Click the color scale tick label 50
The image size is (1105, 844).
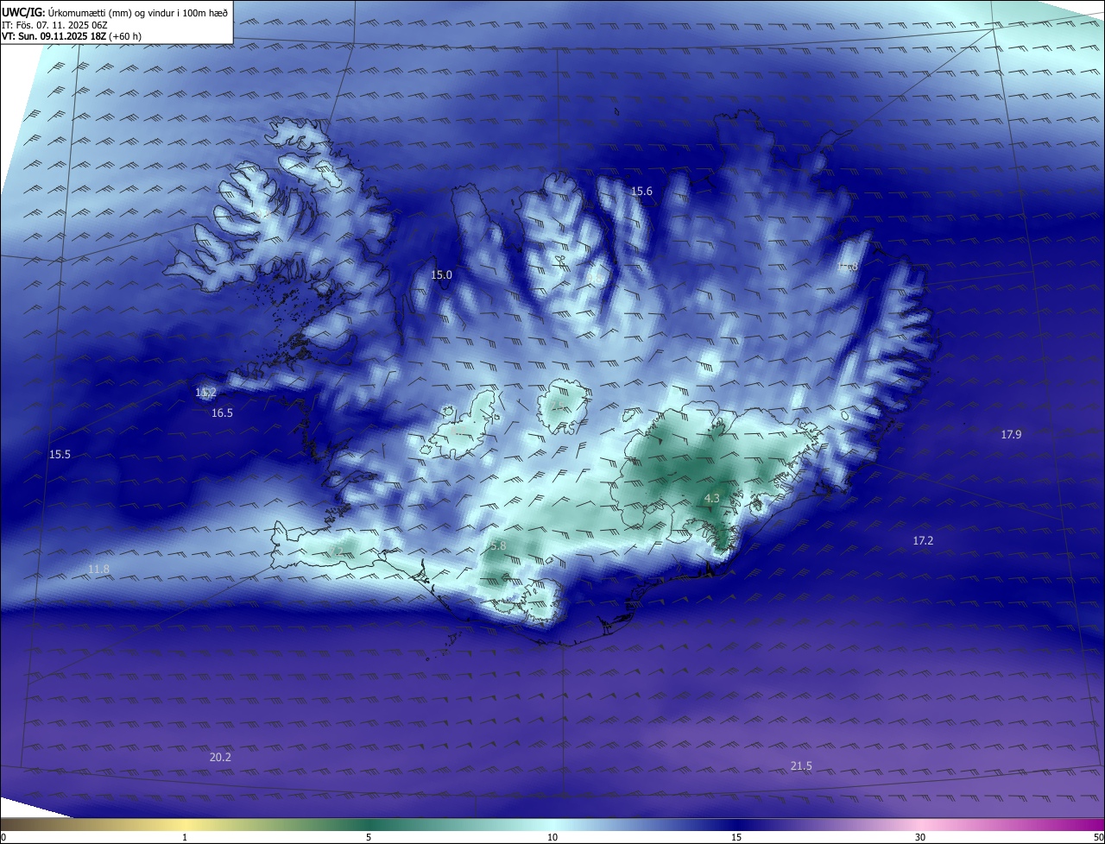[1098, 837]
